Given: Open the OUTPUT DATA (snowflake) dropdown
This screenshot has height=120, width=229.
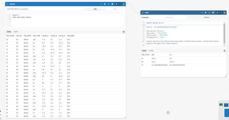Looking at the screenshot, I should pyautogui.click(x=45, y=9).
